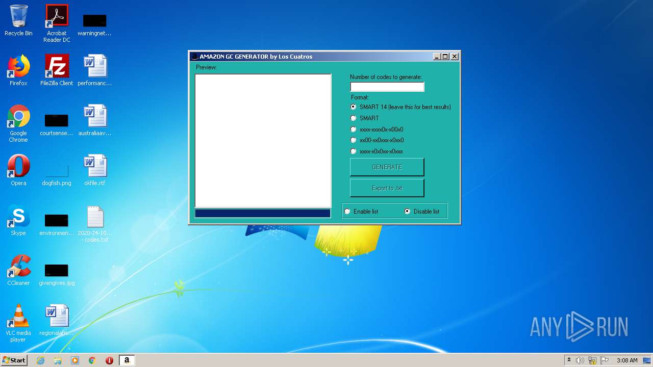Click the Export to .txt button
Image resolution: width=653 pixels, height=367 pixels.
pos(387,188)
